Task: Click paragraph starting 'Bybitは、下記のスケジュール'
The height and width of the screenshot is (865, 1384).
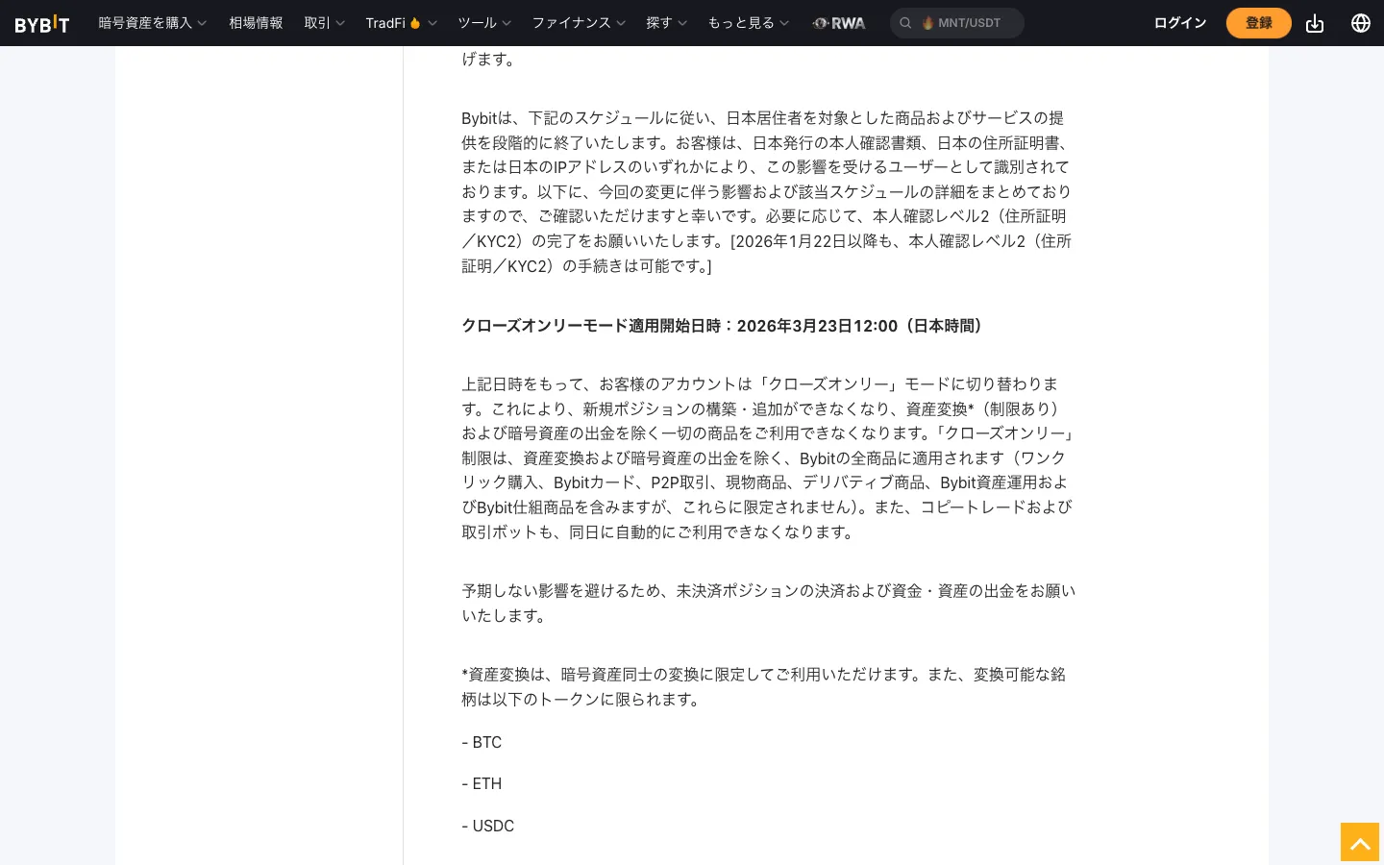Action: coord(767,192)
